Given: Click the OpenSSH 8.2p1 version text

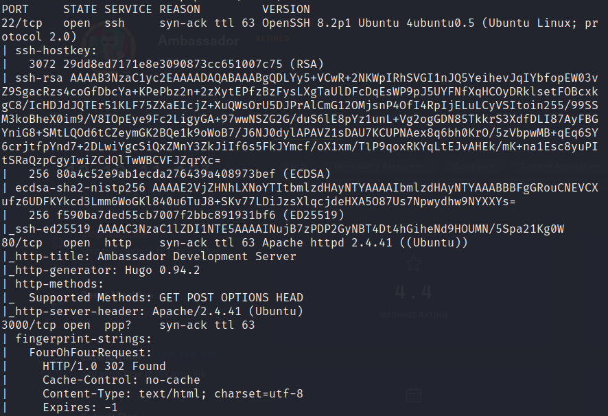Looking at the screenshot, I should pyautogui.click(x=306, y=23).
